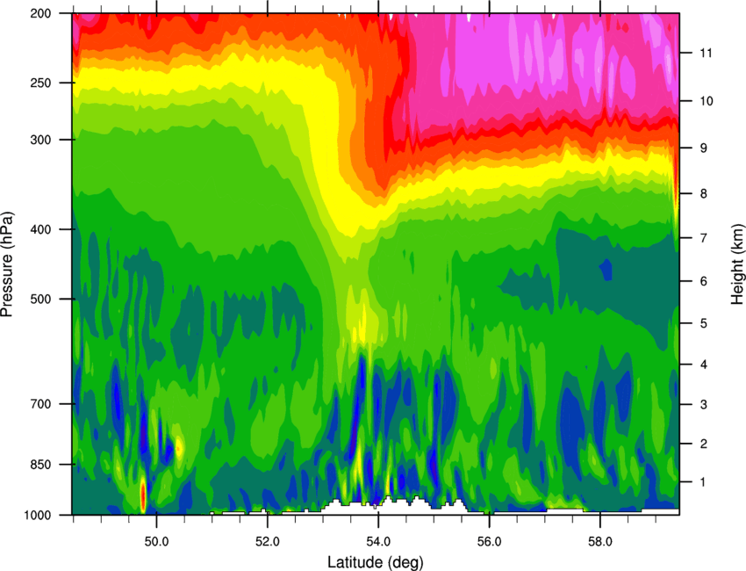
Task: Click the Latitude (deg) axis title
Action: click(x=376, y=562)
